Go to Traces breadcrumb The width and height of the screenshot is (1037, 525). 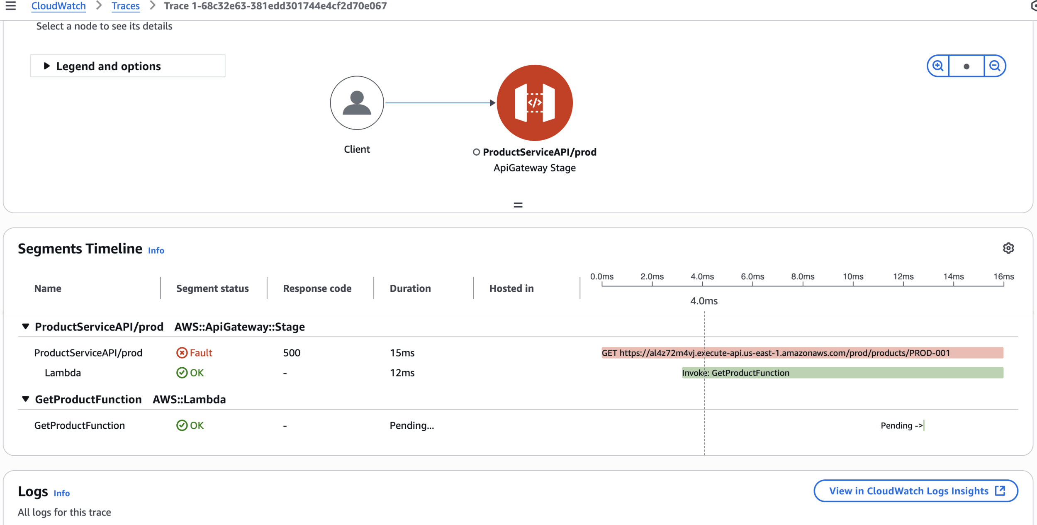pos(125,6)
